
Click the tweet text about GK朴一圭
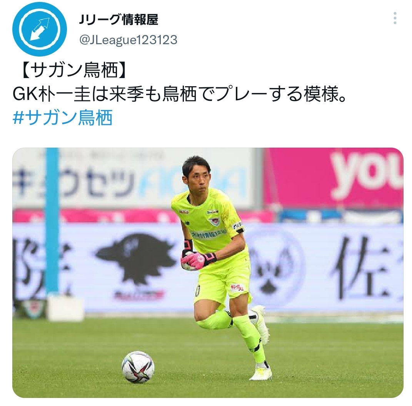(x=179, y=94)
